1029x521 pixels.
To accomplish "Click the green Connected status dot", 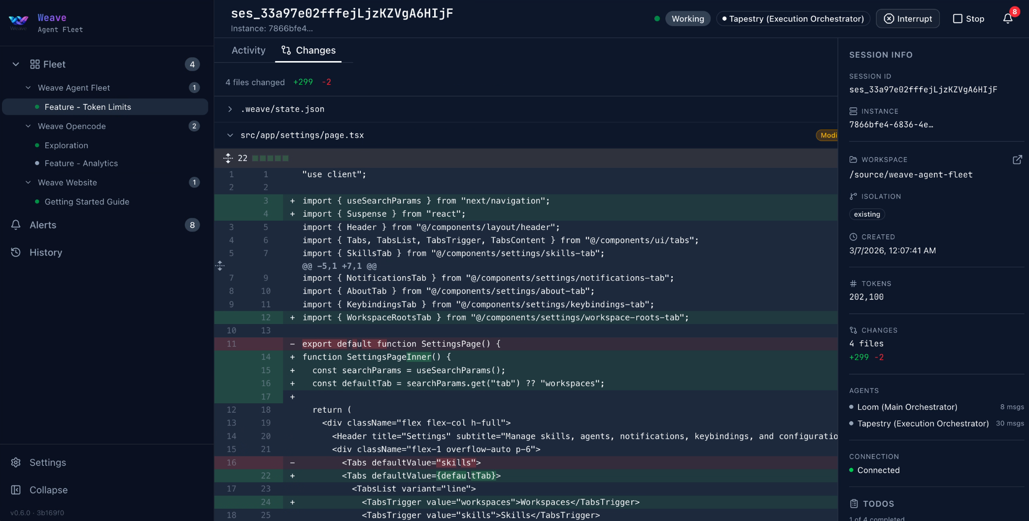I will 853,470.
